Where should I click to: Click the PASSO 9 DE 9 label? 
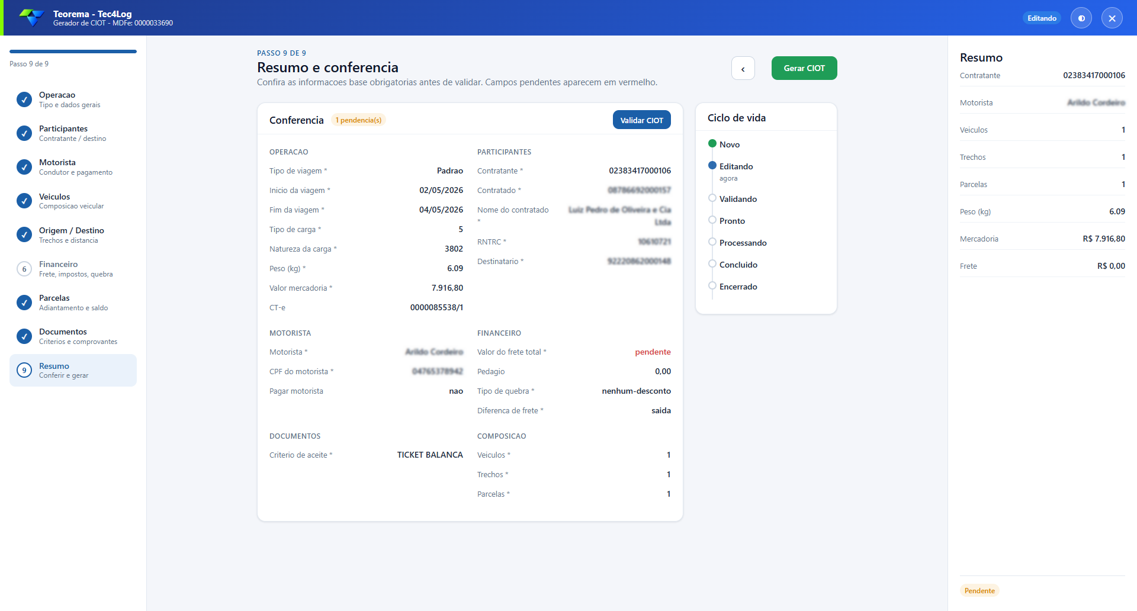pyautogui.click(x=281, y=53)
